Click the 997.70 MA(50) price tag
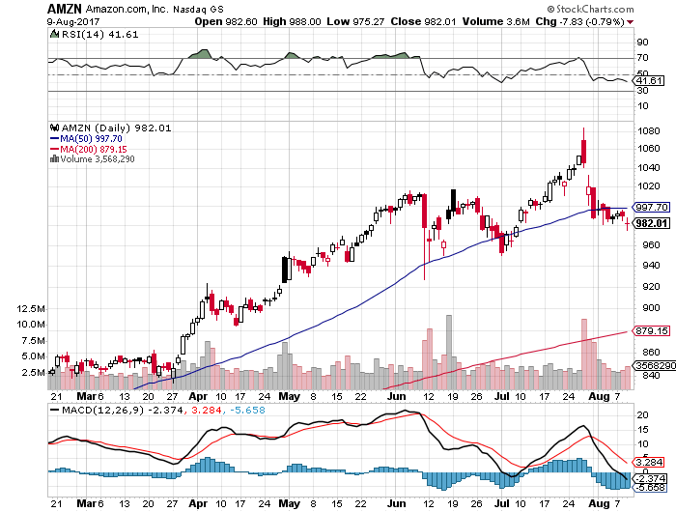The image size is (676, 512). pyautogui.click(x=652, y=207)
